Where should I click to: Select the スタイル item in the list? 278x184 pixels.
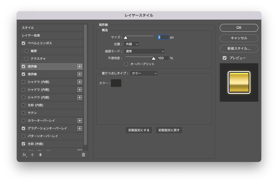(28, 28)
